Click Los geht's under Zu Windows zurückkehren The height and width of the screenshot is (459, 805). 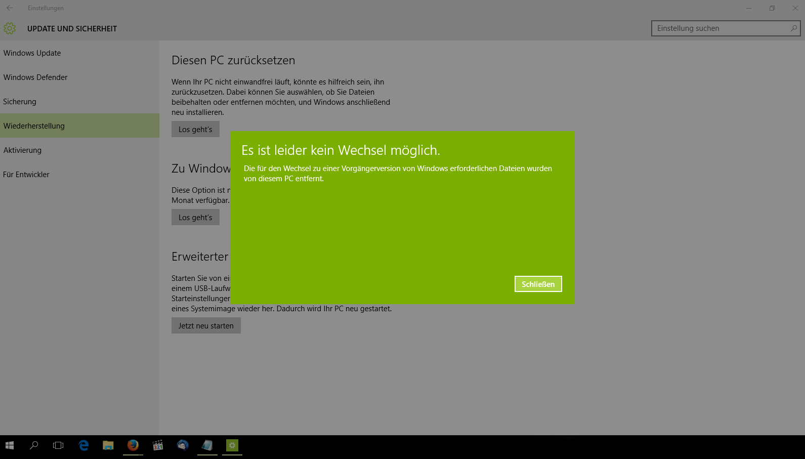(x=195, y=217)
